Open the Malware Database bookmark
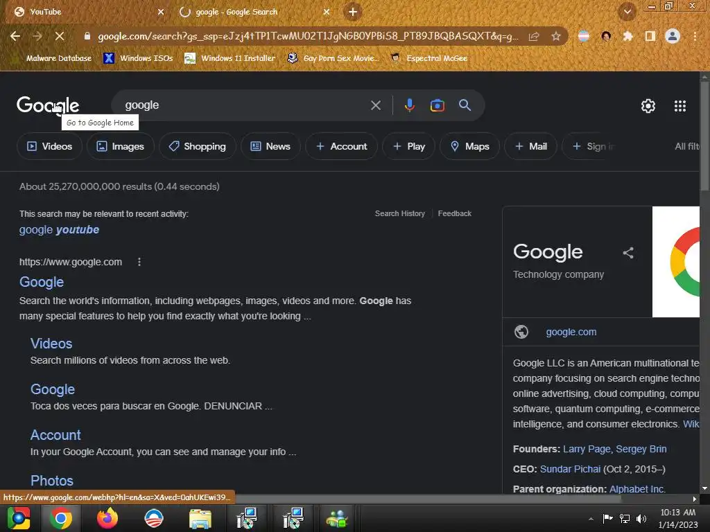The width and height of the screenshot is (710, 532). coord(53,58)
